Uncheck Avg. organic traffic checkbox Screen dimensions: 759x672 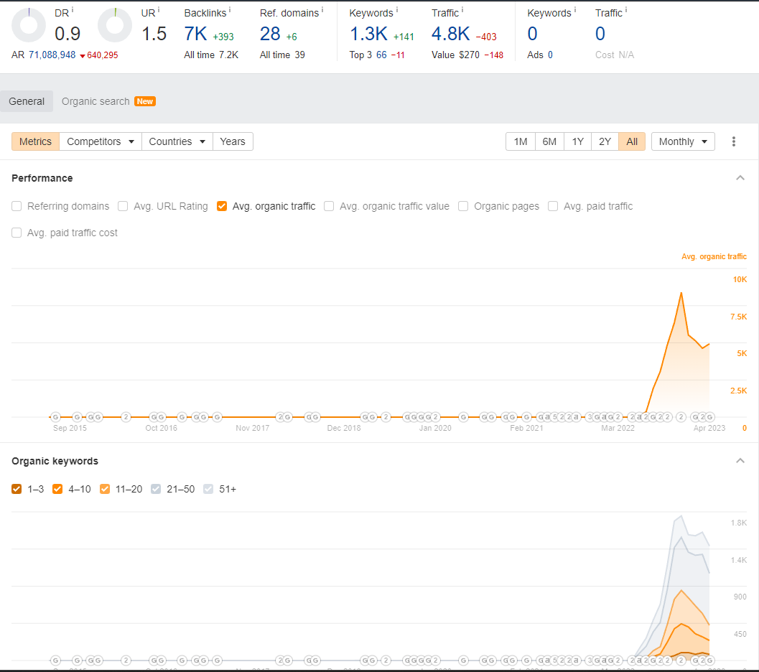click(x=222, y=206)
